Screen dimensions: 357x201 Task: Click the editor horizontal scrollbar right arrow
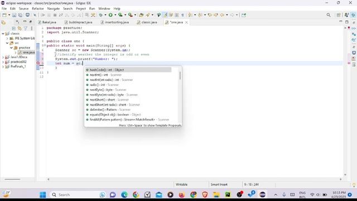[x=341, y=179]
